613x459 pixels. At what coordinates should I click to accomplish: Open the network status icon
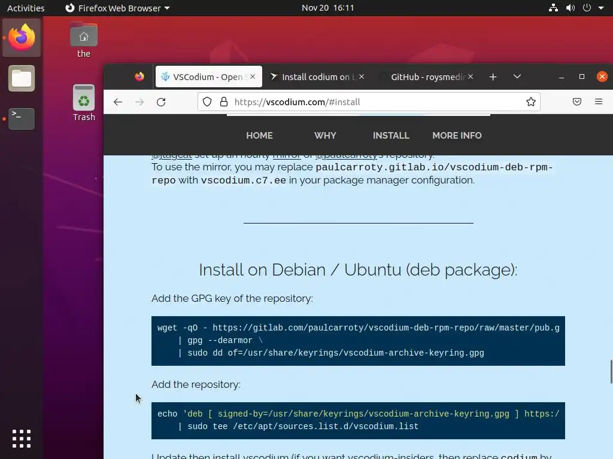click(553, 8)
